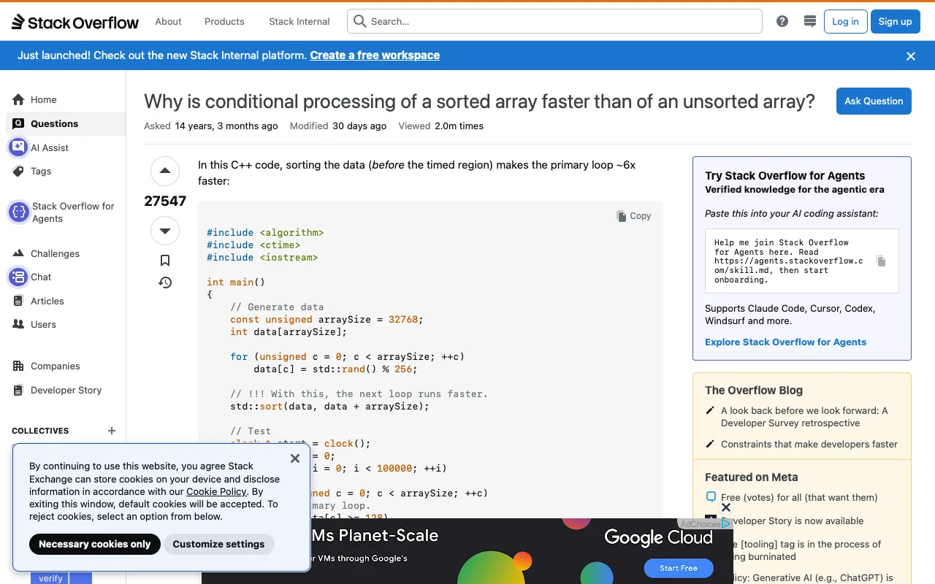Open Constraints that make developers faster post
Viewport: 935px width, 584px height.
click(x=809, y=444)
